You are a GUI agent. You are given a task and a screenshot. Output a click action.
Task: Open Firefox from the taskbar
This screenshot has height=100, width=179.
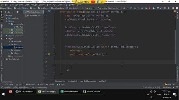pyautogui.click(x=10, y=91)
